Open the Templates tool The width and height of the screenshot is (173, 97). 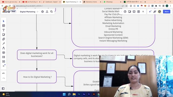(4, 26)
